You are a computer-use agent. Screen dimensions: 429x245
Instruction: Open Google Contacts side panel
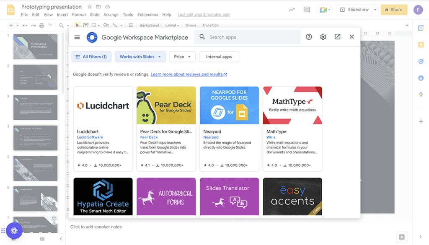click(x=421, y=78)
